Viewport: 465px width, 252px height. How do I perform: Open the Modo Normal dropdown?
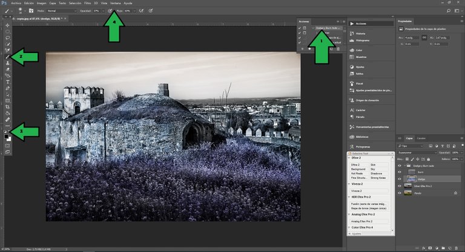(62, 11)
